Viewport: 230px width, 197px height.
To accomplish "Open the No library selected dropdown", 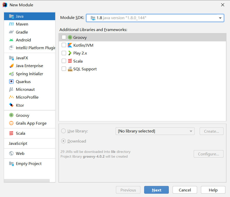I will [155, 131].
